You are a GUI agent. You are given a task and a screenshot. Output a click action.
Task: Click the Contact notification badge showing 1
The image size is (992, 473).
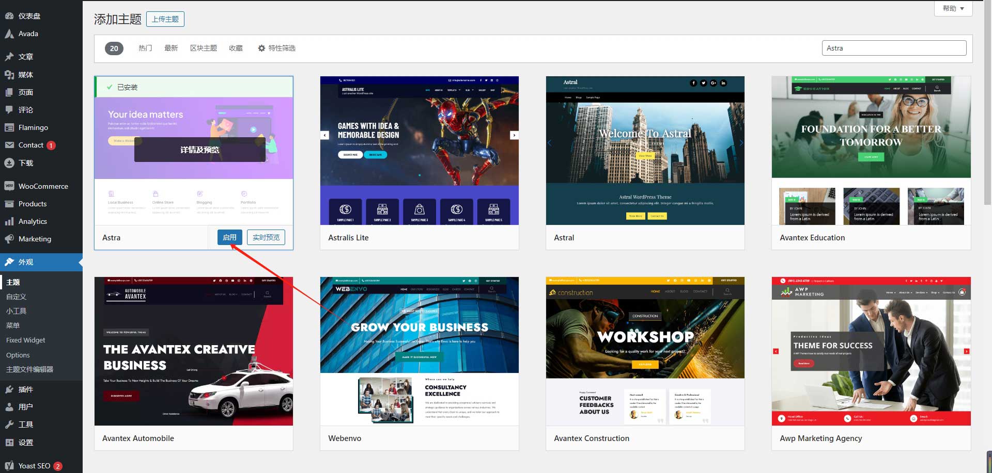51,145
